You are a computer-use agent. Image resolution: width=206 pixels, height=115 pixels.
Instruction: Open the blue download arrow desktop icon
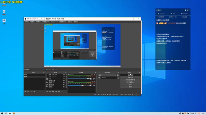(4, 22)
